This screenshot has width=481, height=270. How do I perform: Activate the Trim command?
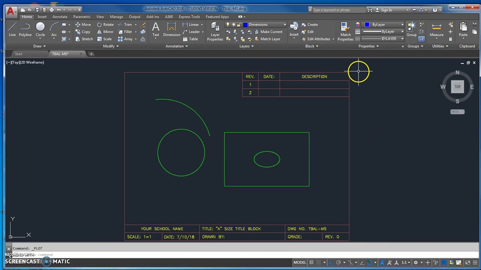(125, 25)
